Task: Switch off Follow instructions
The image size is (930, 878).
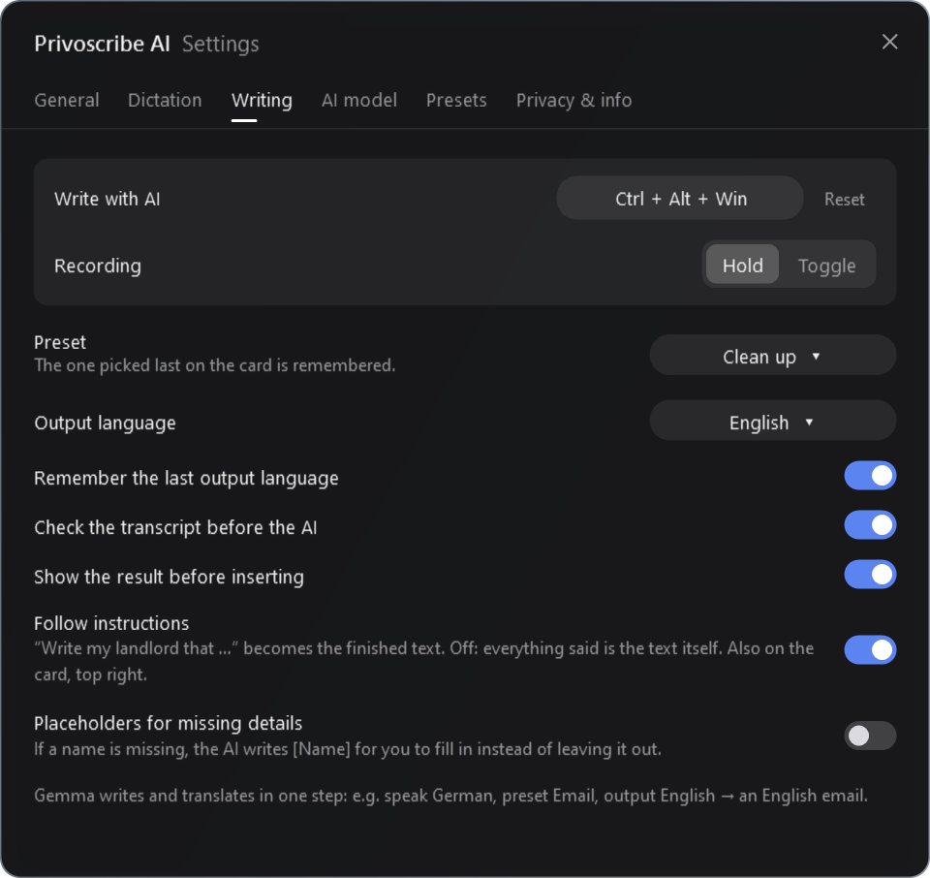Action: tap(870, 649)
